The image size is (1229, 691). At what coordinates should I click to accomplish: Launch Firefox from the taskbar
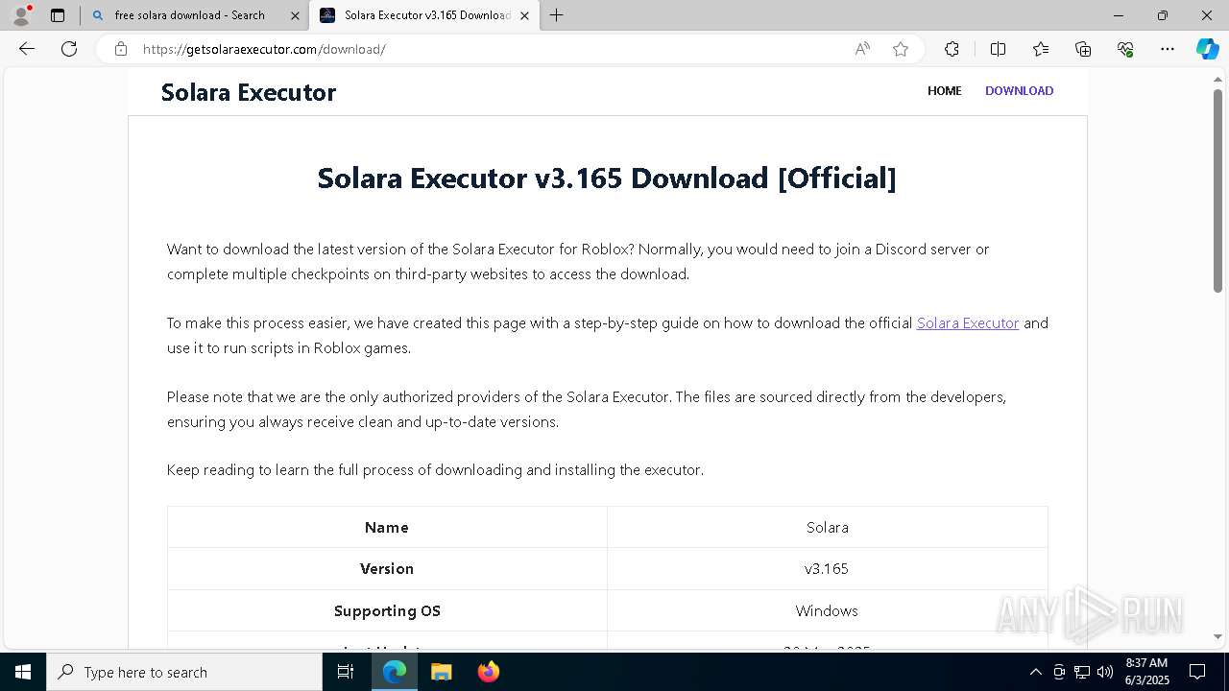(x=488, y=672)
